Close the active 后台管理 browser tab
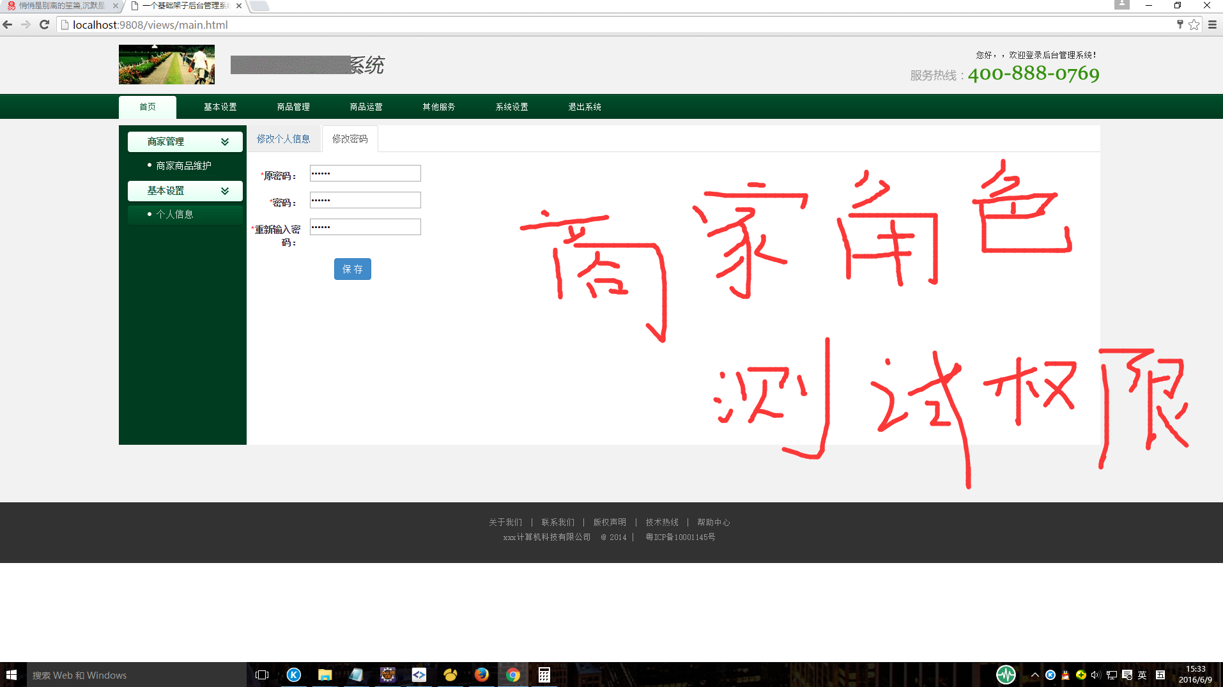This screenshot has width=1223, height=687. click(x=239, y=6)
